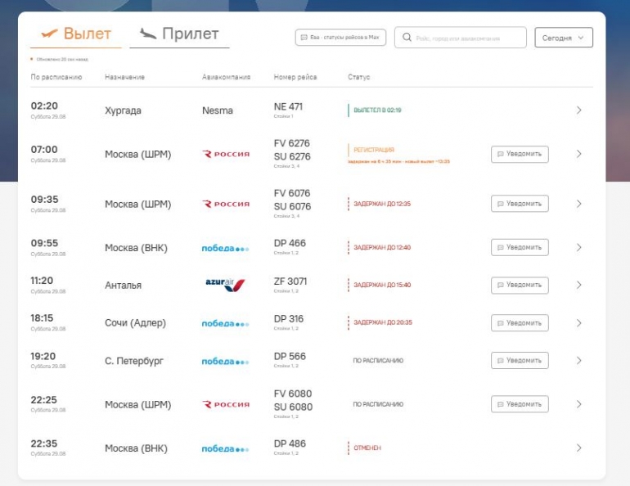The width and height of the screenshot is (630, 486).
Task: Click Победа logo on DP 466 row
Action: pos(225,248)
